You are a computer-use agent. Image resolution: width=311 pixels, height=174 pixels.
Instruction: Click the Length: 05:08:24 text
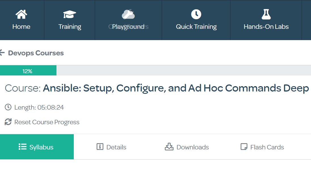coord(39,107)
